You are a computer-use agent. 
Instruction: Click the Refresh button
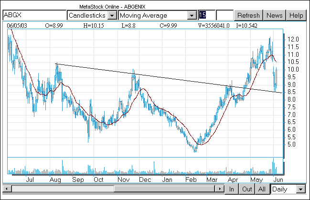248,15
